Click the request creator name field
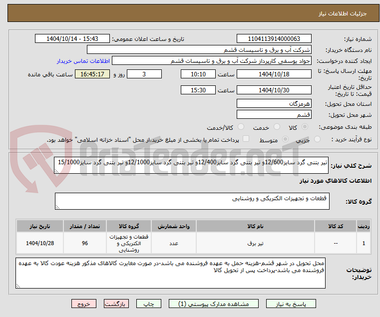This screenshot has height=317, width=380. pyautogui.click(x=212, y=61)
